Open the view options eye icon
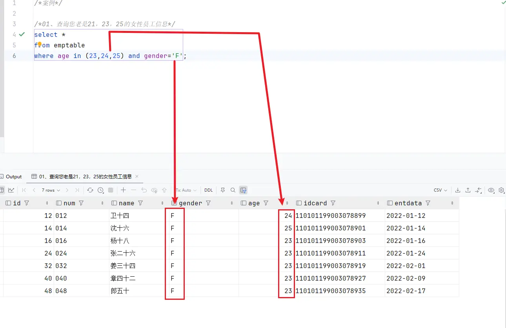The width and height of the screenshot is (506, 328). click(491, 190)
